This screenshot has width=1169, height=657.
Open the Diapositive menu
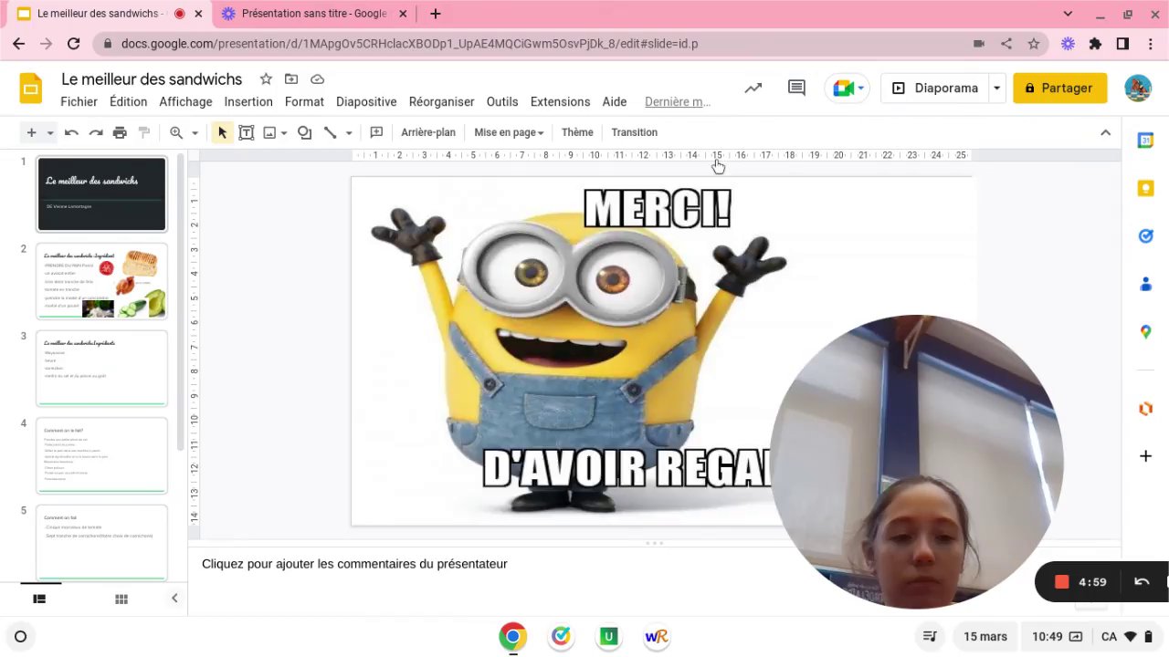tap(366, 102)
